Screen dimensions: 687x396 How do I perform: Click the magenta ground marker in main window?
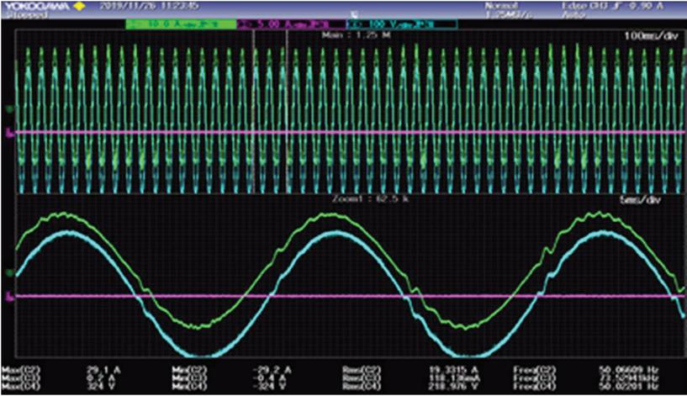click(8, 133)
